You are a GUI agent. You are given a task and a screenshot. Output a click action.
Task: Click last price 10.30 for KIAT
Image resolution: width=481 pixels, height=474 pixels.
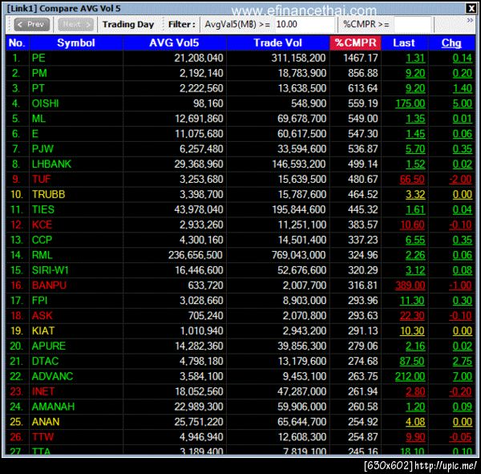(412, 331)
